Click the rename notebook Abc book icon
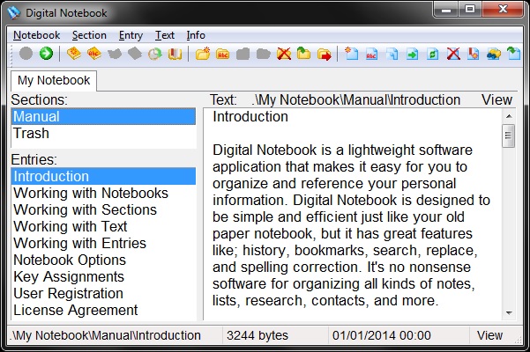The width and height of the screenshot is (530, 352). [94, 54]
